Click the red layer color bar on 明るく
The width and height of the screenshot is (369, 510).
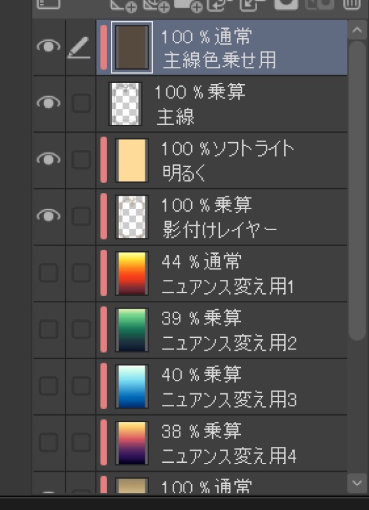click(x=103, y=159)
